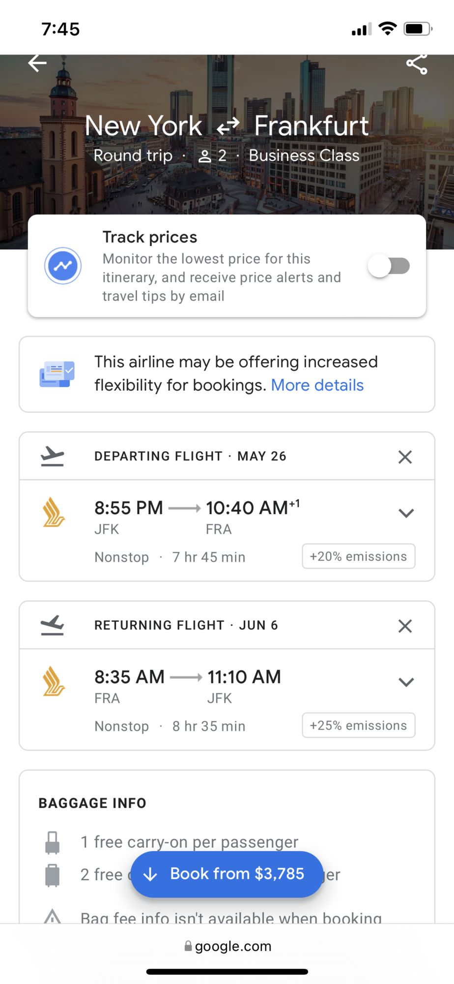The image size is (454, 984).
Task: Click the +25% emissions badge
Action: pos(359,725)
